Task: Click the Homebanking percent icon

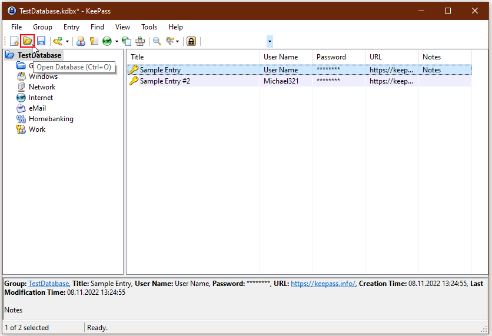Action: (21, 119)
